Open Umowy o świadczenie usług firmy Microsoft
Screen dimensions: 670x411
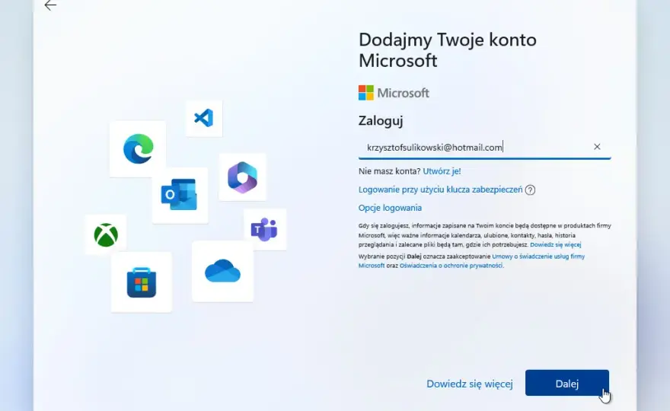tap(471, 260)
